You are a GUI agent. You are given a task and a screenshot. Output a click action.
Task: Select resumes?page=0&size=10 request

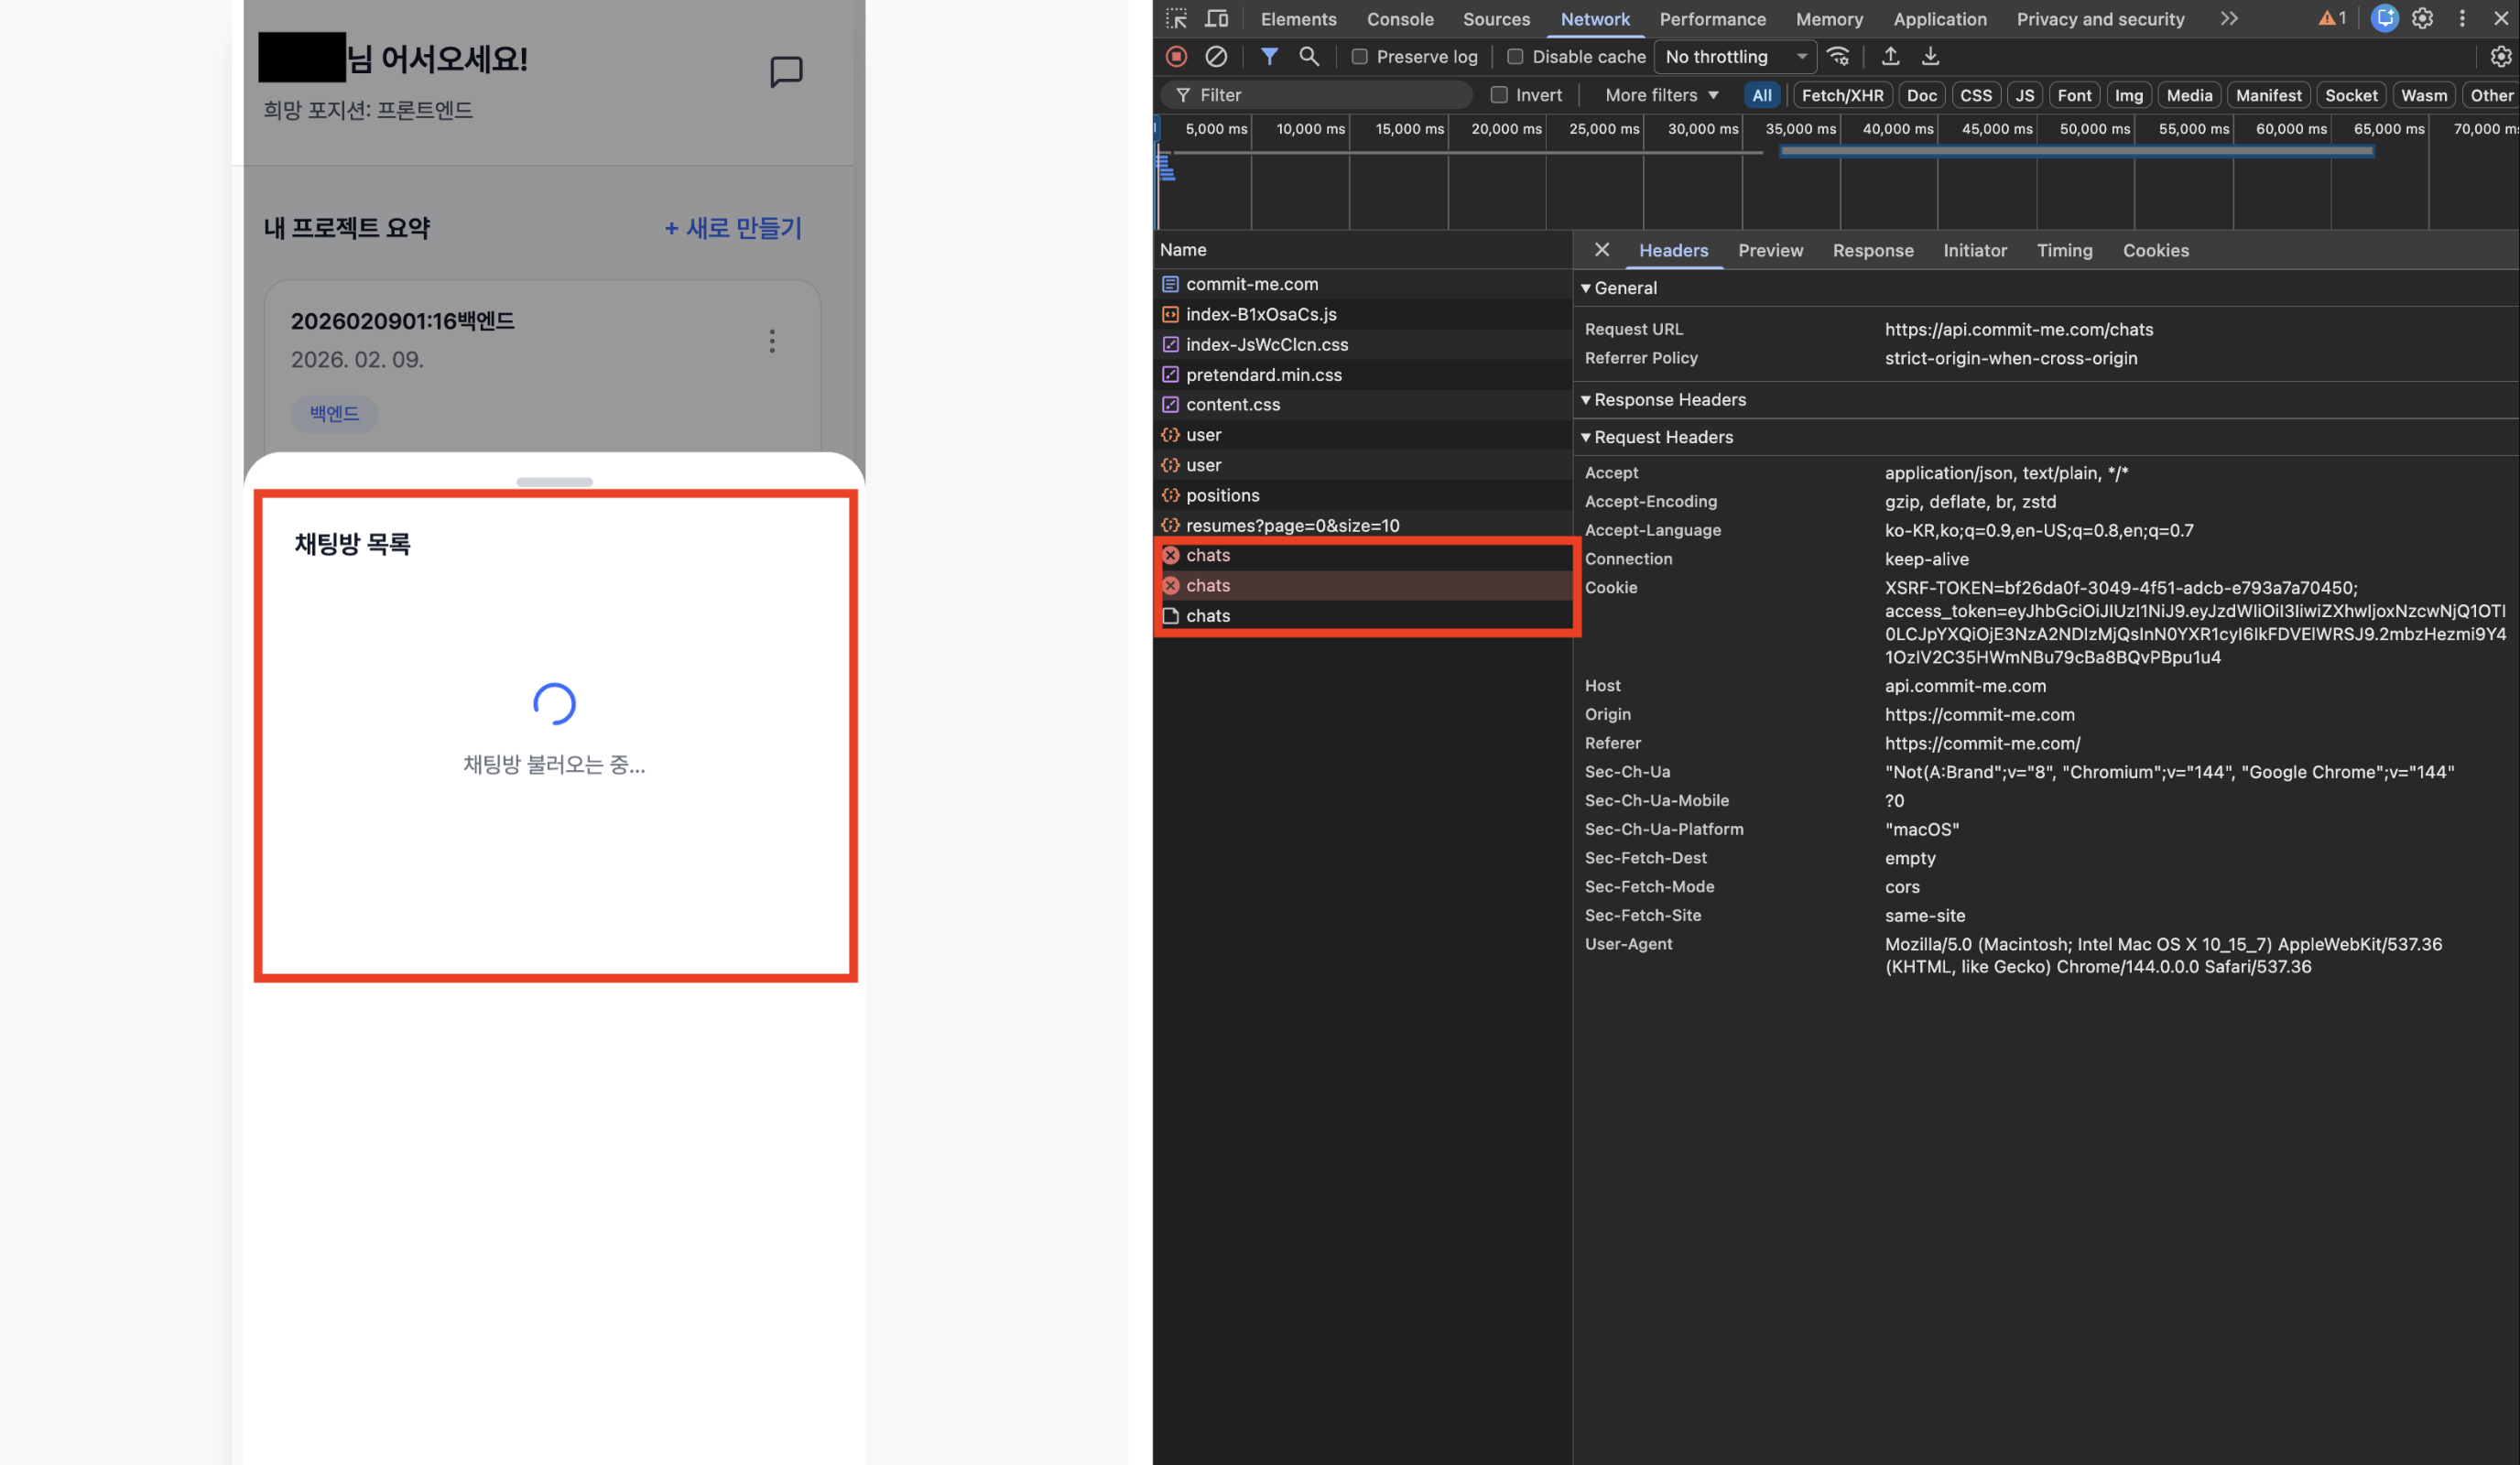1361,525
